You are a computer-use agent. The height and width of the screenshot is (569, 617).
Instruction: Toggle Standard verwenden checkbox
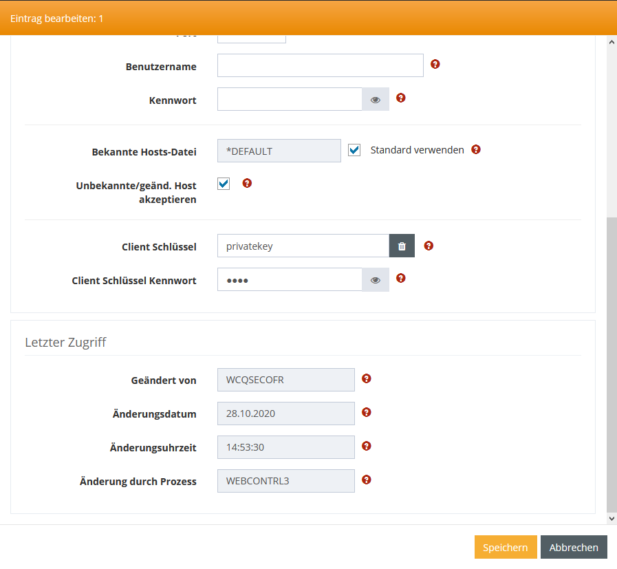click(x=354, y=150)
